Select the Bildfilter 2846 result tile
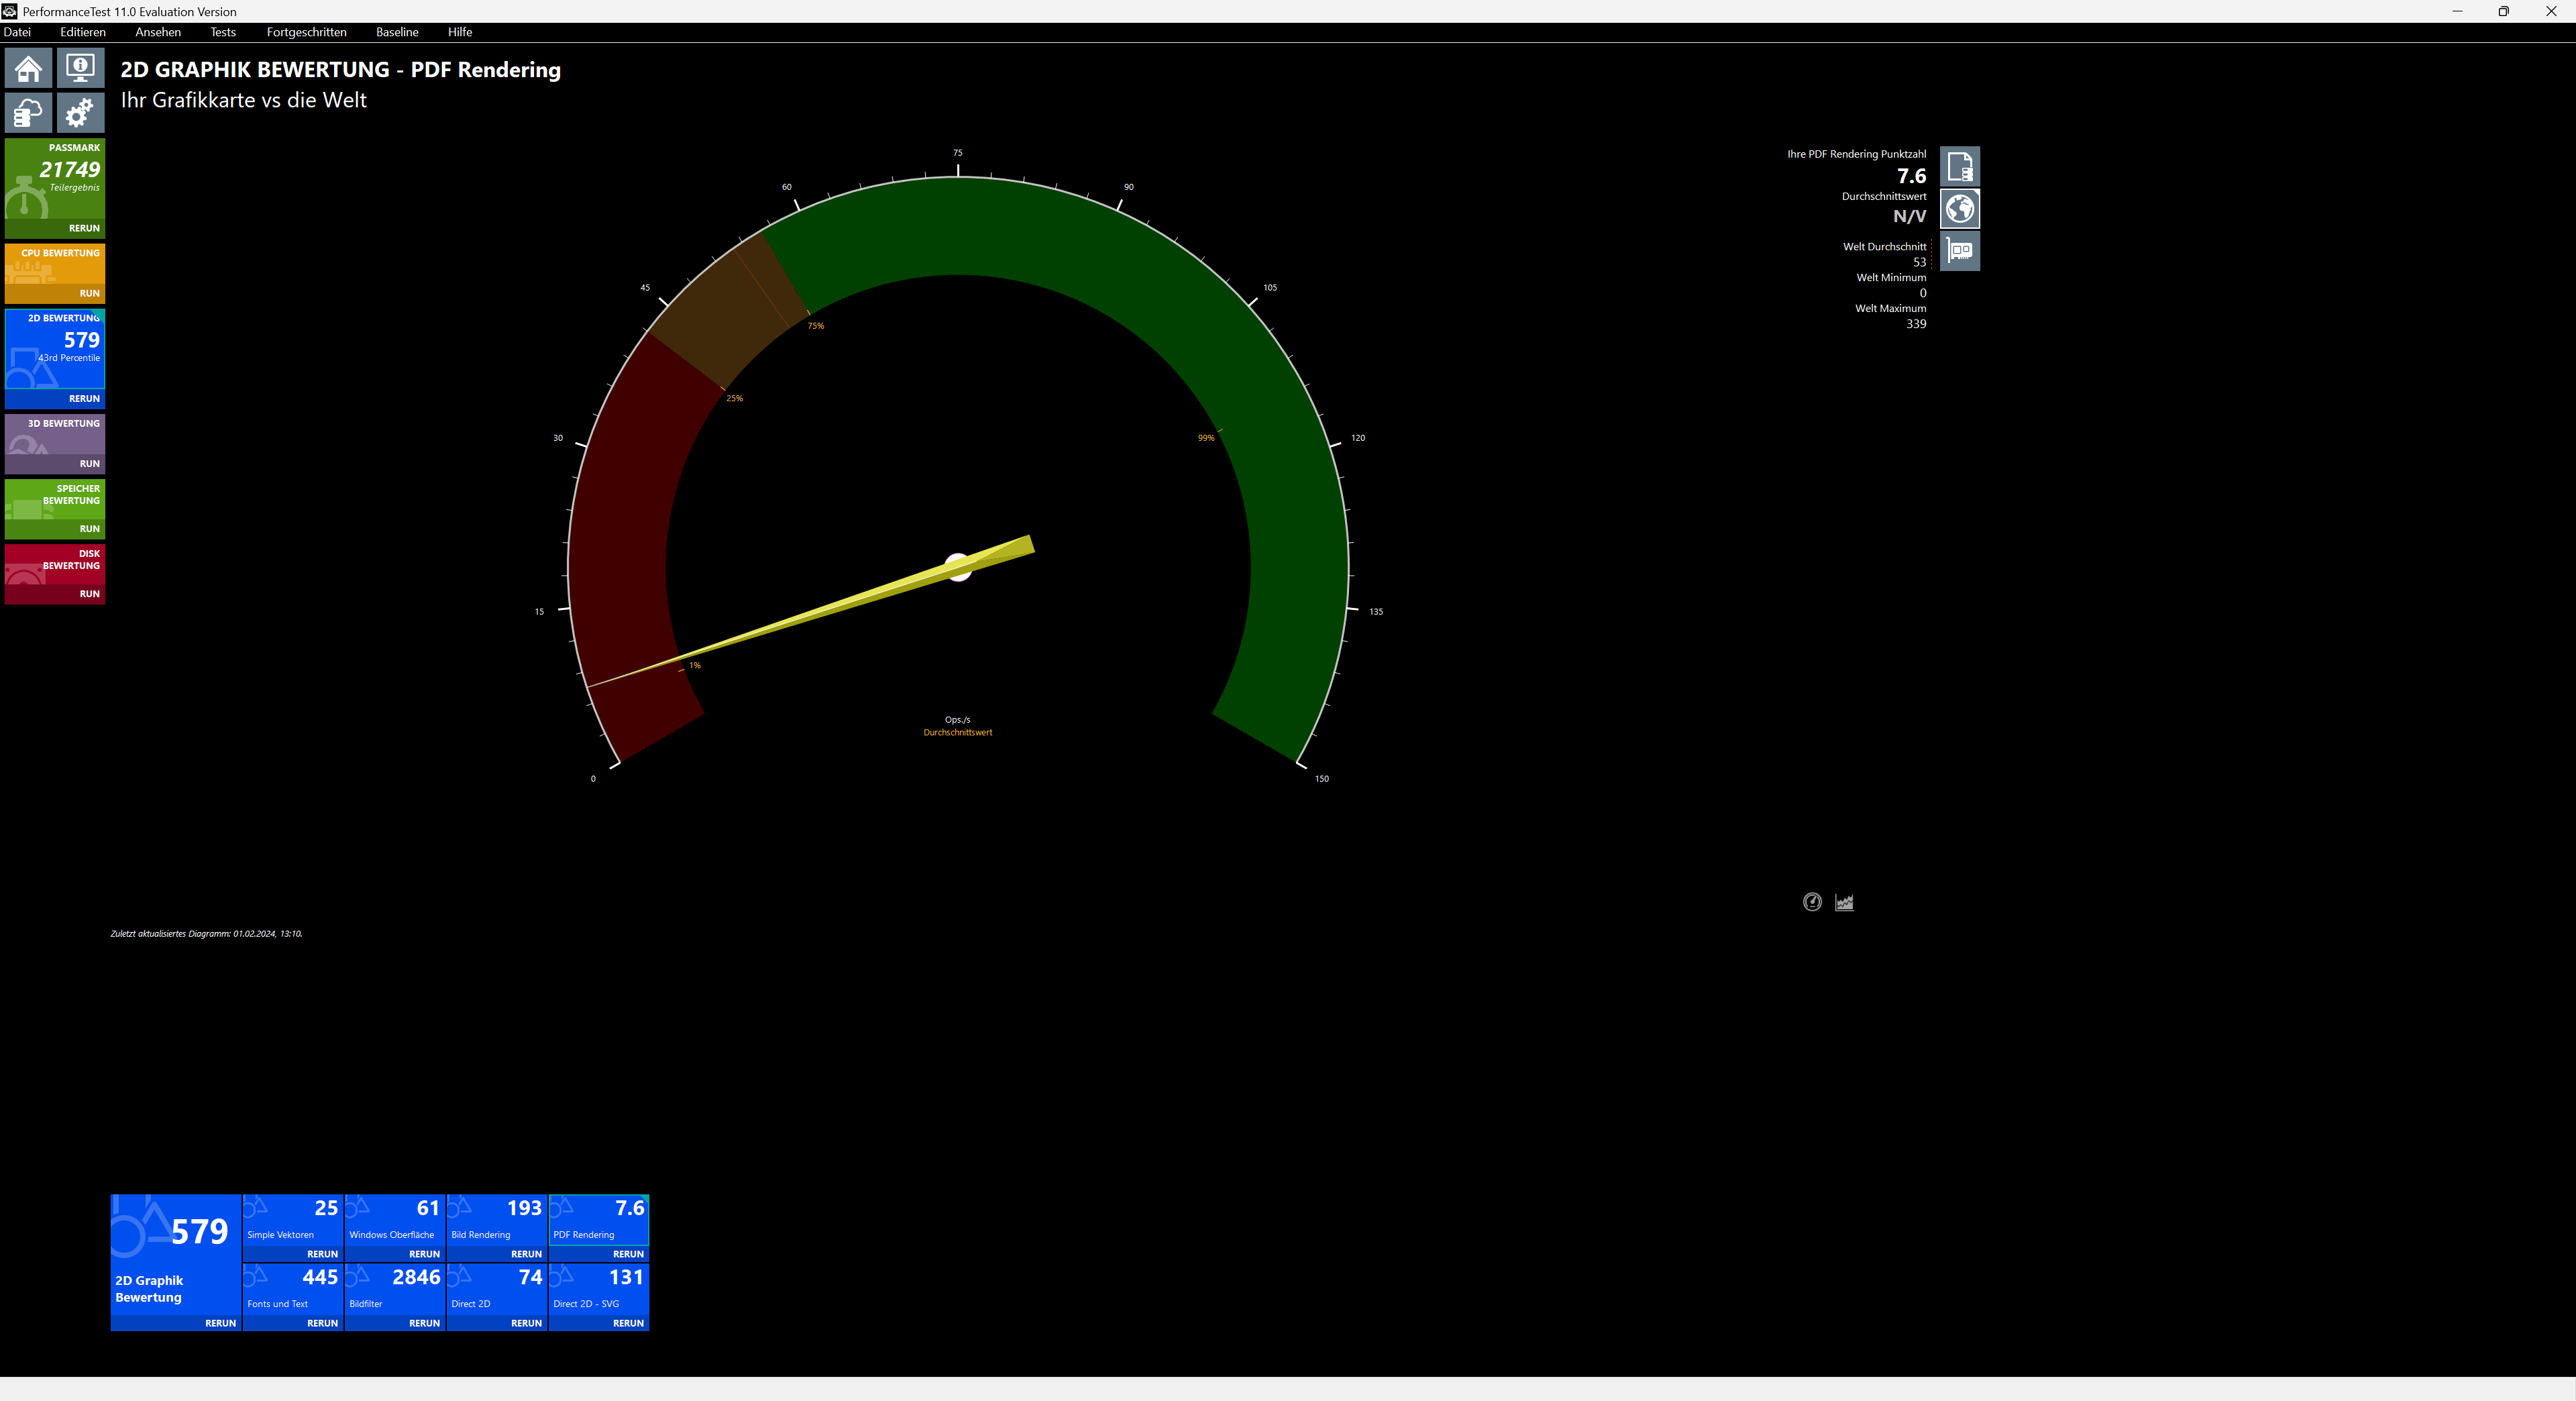The width and height of the screenshot is (2576, 1401). coord(395,1286)
